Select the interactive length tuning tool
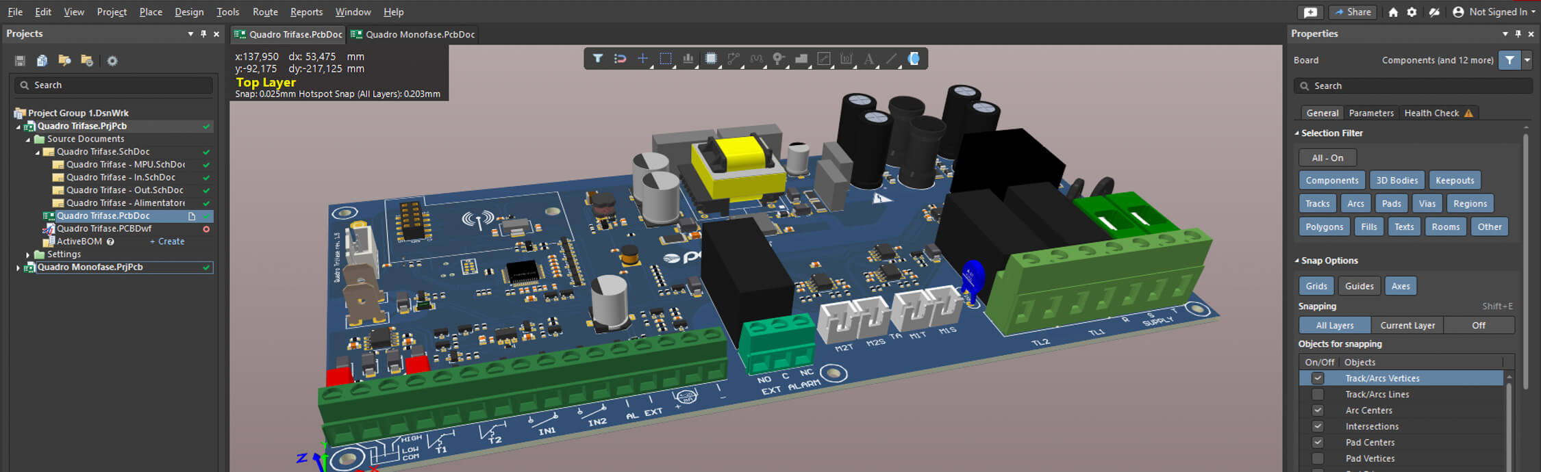This screenshot has height=472, width=1541. pos(756,59)
